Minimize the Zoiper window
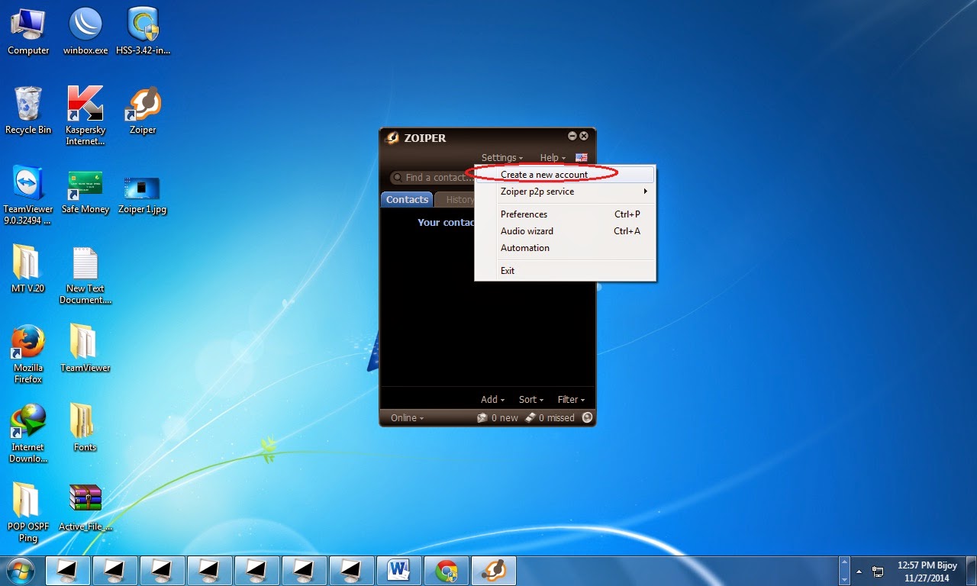The width and height of the screenshot is (977, 586). pyautogui.click(x=572, y=136)
